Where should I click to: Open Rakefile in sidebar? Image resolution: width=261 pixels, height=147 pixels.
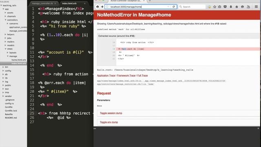point(9,114)
